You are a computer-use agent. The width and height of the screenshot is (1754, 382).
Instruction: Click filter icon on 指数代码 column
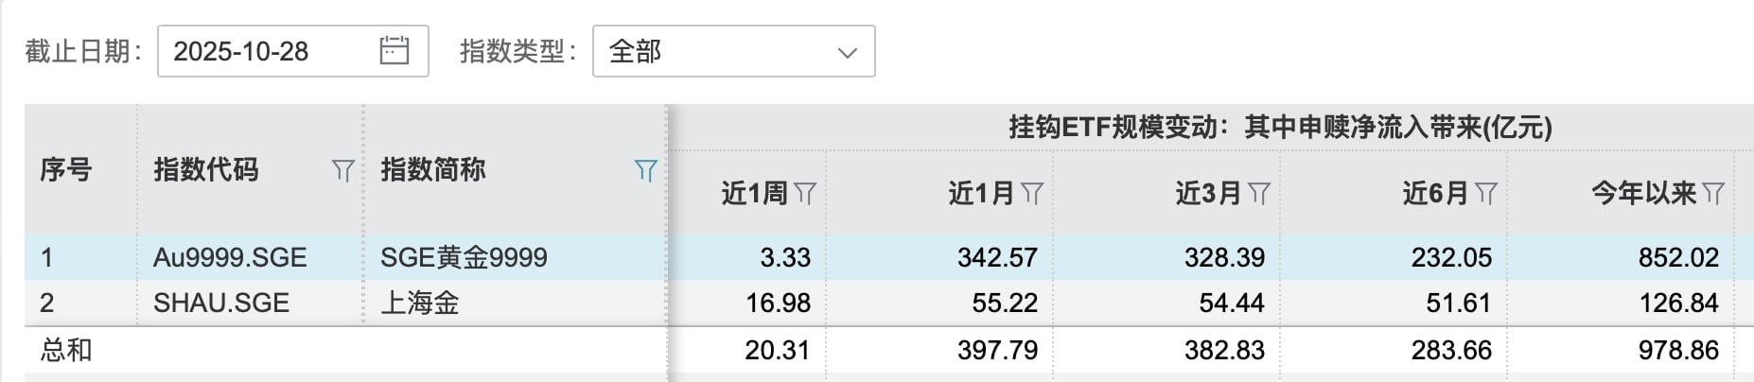(x=342, y=171)
